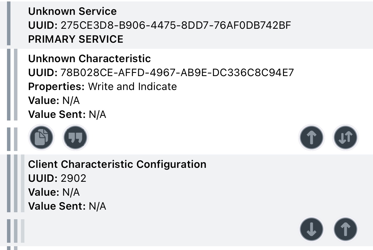Click the PRIMARY SERVICE label
The image size is (373, 250).
pyautogui.click(x=76, y=39)
